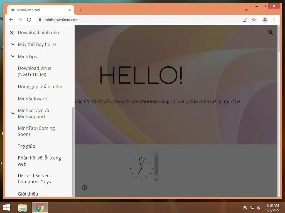Open 'MinhService và MinhSupport' menu item

(x=33, y=113)
